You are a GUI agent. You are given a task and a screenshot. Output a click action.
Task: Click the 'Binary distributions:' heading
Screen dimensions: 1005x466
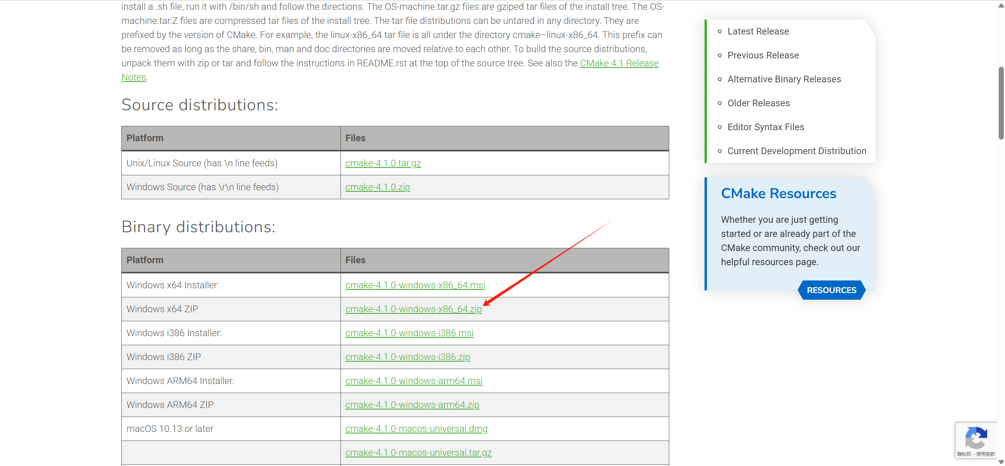(198, 227)
